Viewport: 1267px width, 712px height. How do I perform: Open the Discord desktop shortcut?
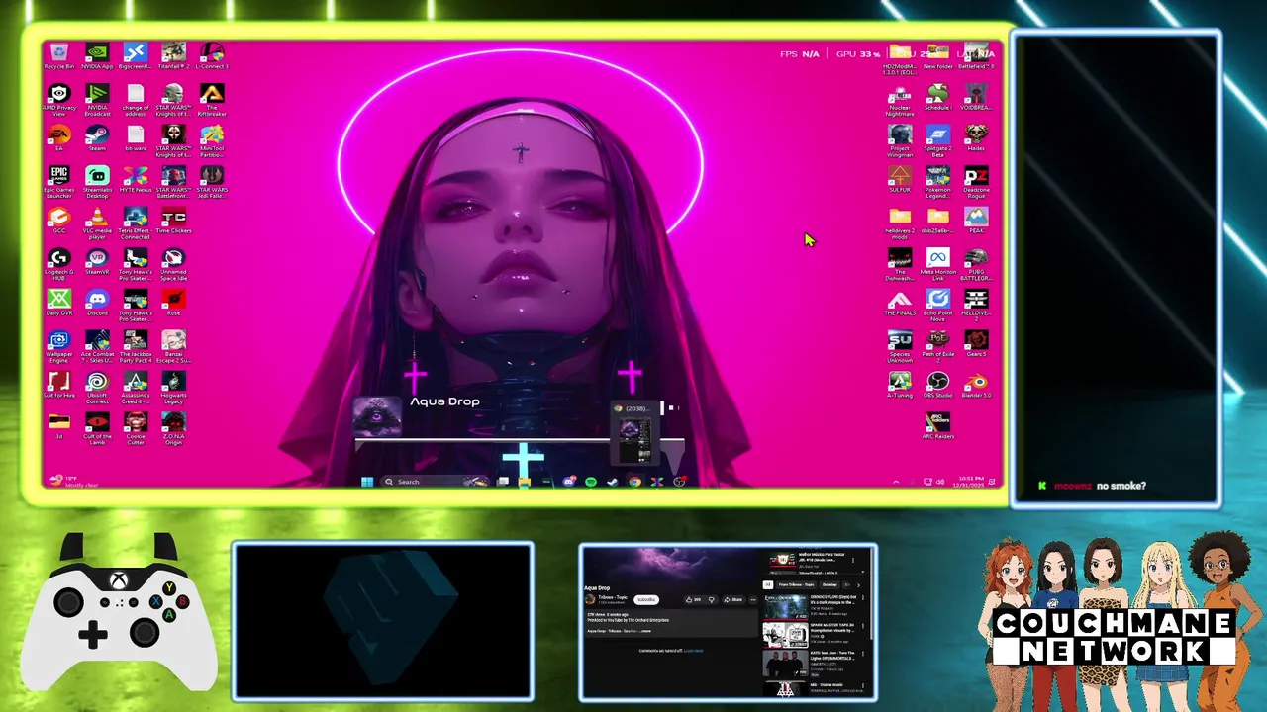coord(97,303)
